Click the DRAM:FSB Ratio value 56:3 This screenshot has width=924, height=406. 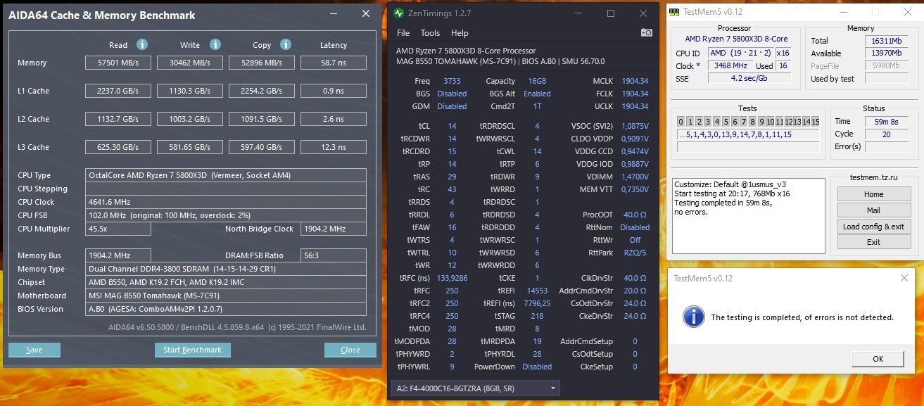334,255
